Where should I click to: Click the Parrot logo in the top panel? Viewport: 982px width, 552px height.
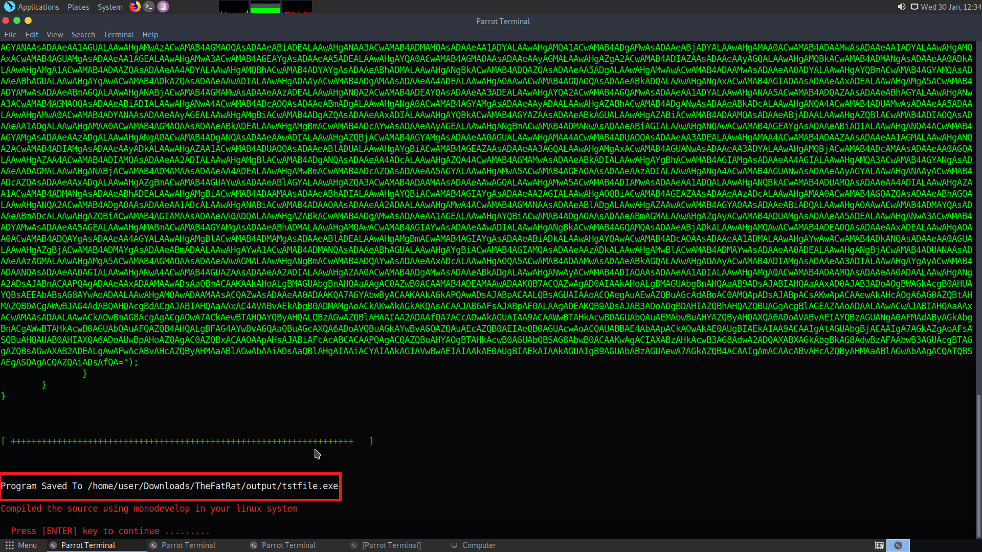[x=9, y=7]
